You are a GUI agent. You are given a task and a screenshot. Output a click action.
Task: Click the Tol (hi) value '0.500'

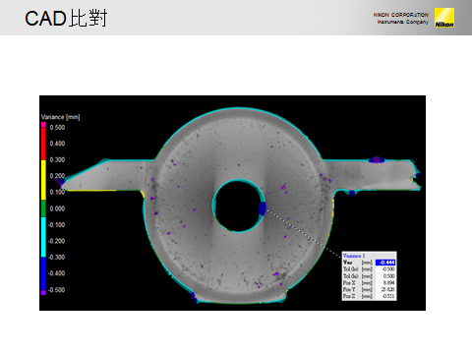[x=388, y=276]
